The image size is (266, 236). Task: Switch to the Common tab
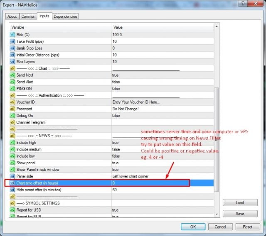[x=28, y=17]
